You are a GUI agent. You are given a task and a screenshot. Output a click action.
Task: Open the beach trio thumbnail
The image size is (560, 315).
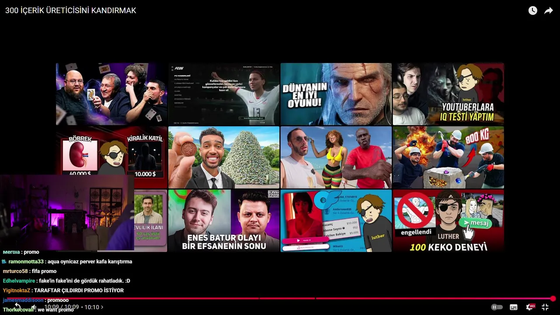click(336, 157)
